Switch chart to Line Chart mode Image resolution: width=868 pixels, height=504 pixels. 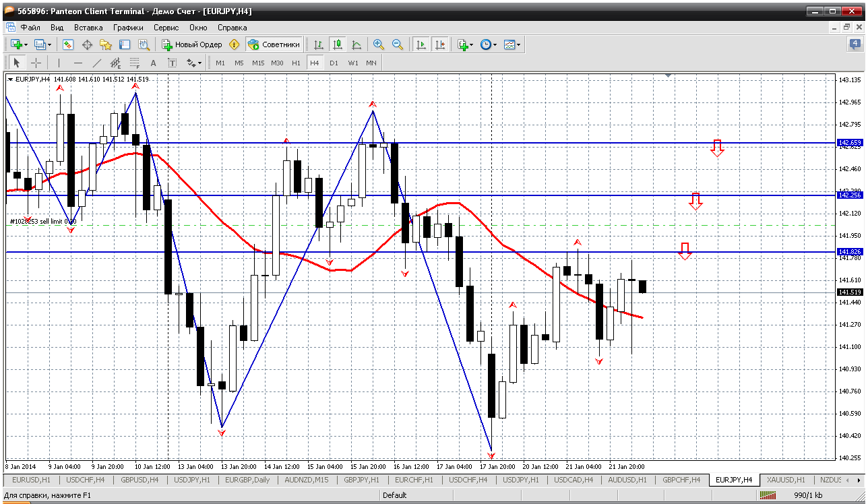356,44
